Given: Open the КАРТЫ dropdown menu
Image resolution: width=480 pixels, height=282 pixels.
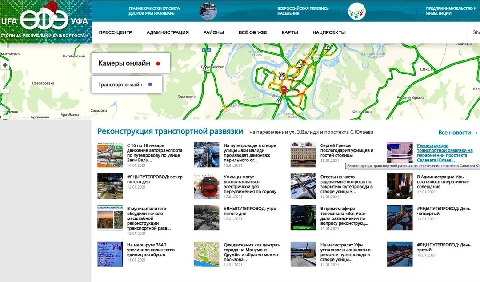Looking at the screenshot, I should [290, 32].
